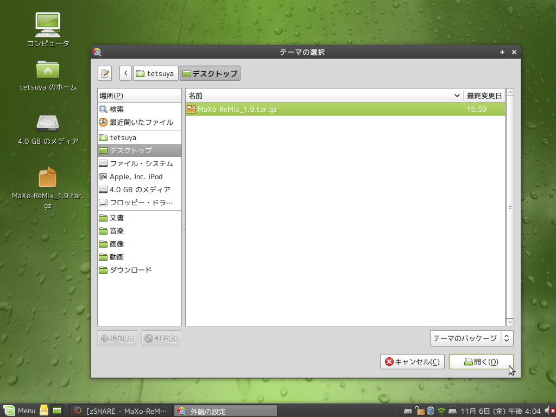Select デスクトップ in places sidebar
556x417 pixels.
point(140,150)
